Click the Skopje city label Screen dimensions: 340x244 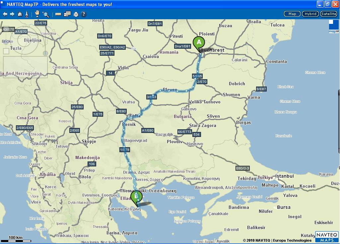click(89, 142)
